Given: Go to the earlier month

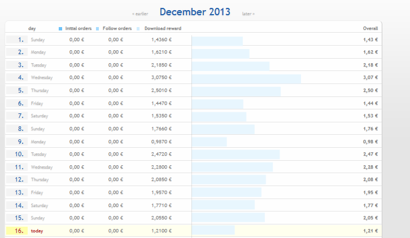Looking at the screenshot, I should coord(139,14).
